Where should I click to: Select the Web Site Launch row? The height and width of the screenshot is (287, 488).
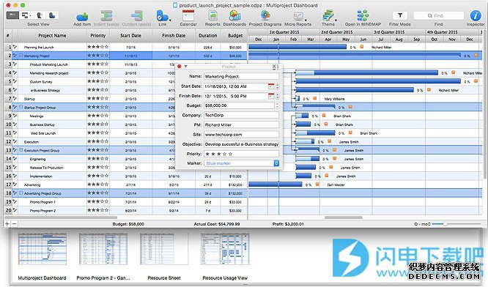[x=125, y=133]
